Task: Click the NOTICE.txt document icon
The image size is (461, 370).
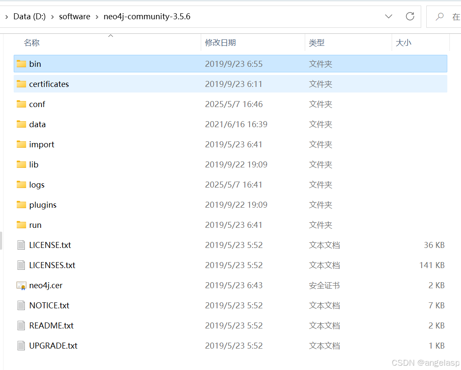Action: tap(21, 306)
